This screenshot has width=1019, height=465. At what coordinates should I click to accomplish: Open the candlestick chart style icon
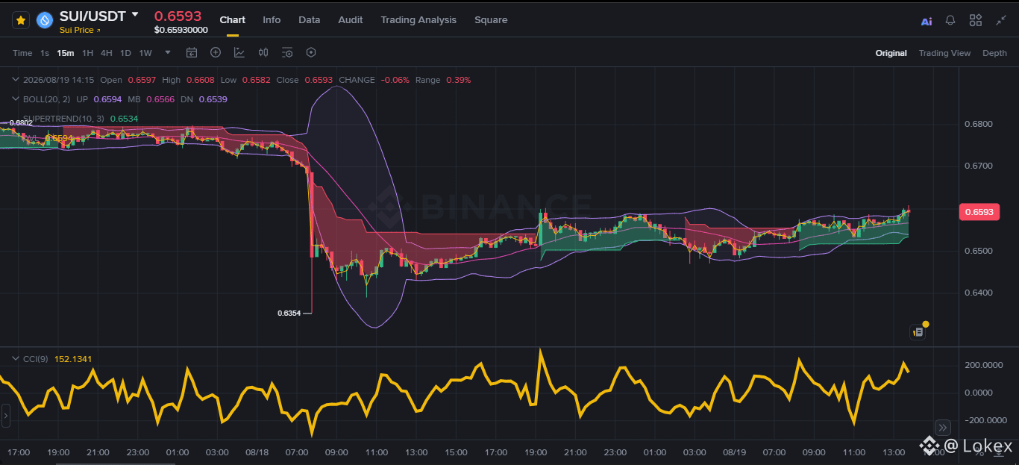(263, 52)
